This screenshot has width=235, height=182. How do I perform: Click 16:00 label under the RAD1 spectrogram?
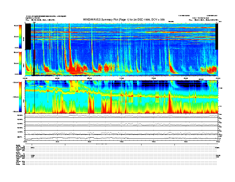154,78
